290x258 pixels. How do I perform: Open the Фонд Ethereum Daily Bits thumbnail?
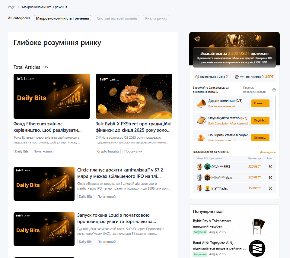point(52,96)
